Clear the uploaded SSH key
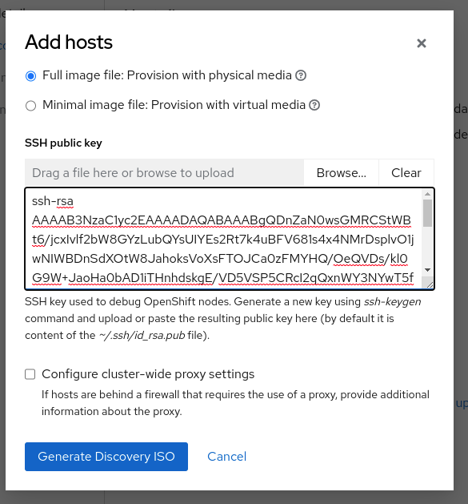 pos(406,172)
